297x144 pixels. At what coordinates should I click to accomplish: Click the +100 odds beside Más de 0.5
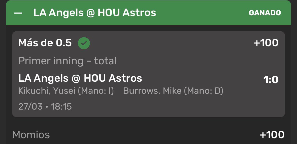(x=266, y=43)
